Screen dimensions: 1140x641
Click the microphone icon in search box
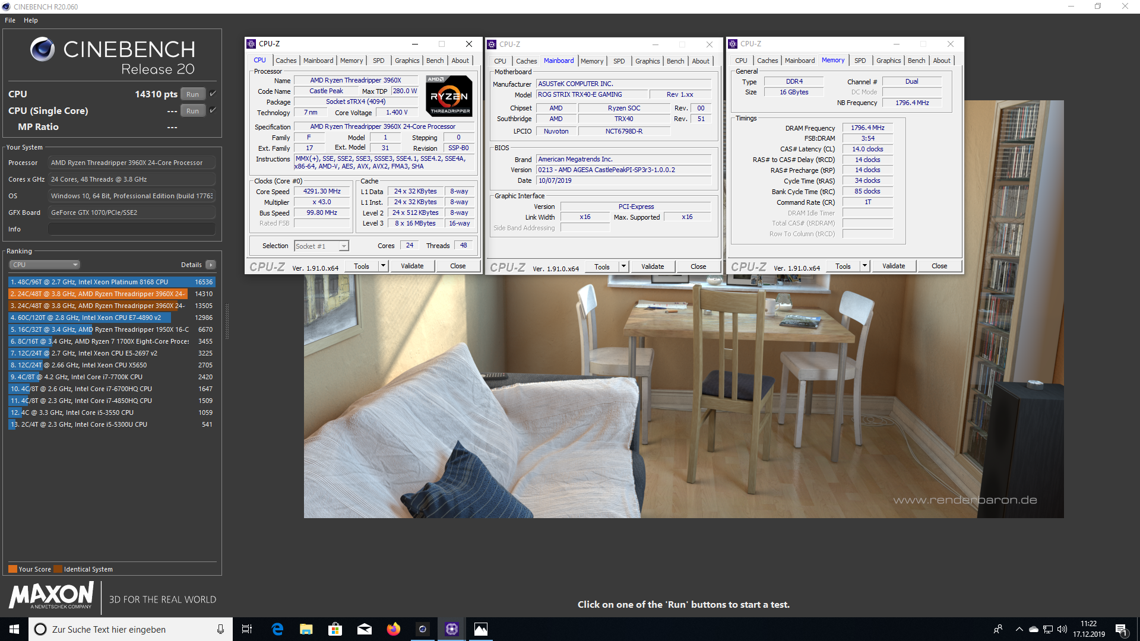(x=220, y=629)
